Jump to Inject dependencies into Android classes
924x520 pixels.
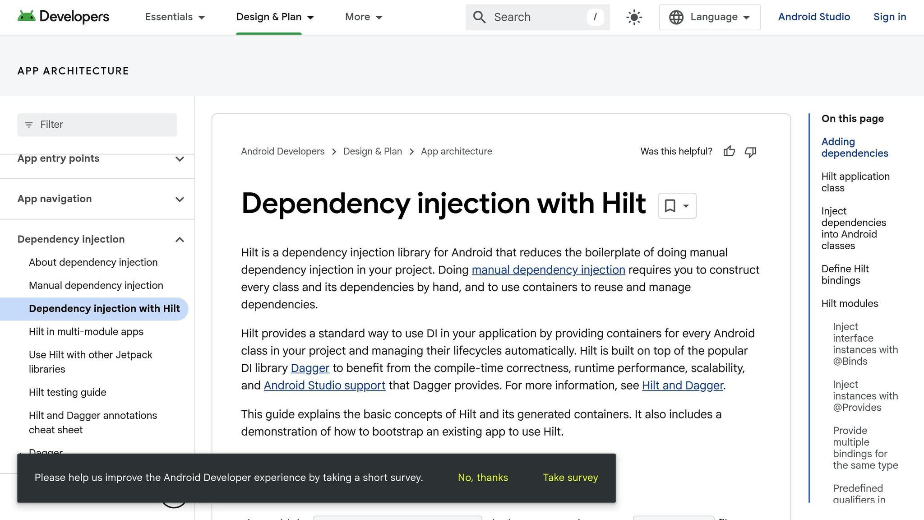[854, 228]
